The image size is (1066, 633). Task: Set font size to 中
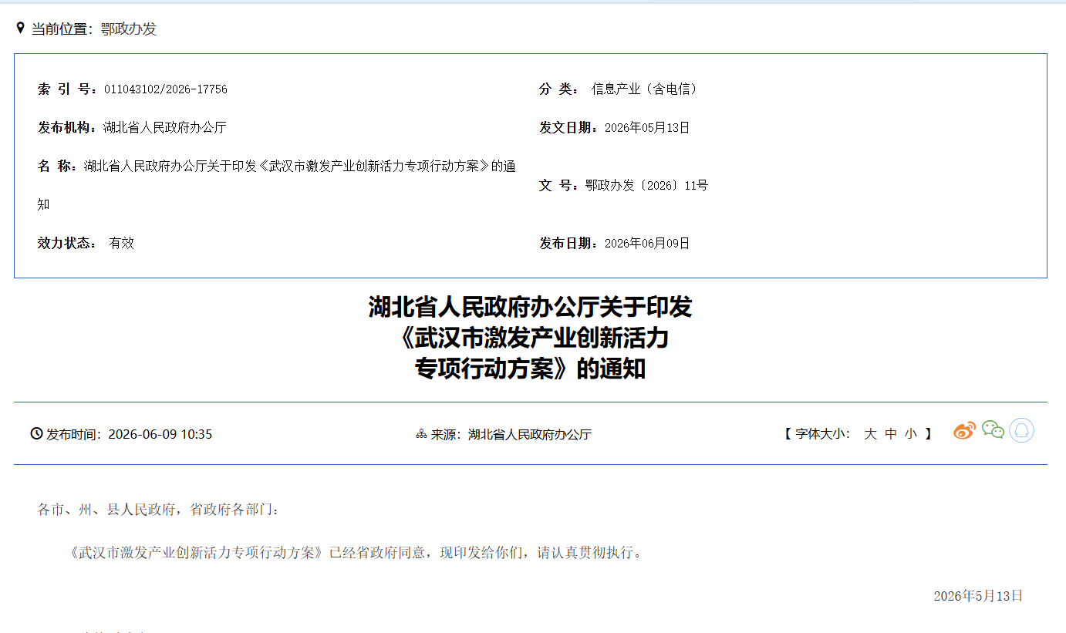[x=891, y=434]
